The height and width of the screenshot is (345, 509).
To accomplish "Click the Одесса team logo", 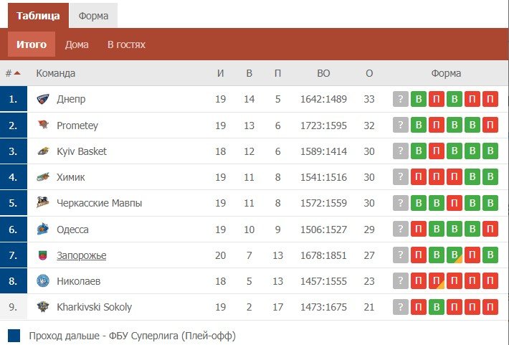I will click(x=43, y=230).
